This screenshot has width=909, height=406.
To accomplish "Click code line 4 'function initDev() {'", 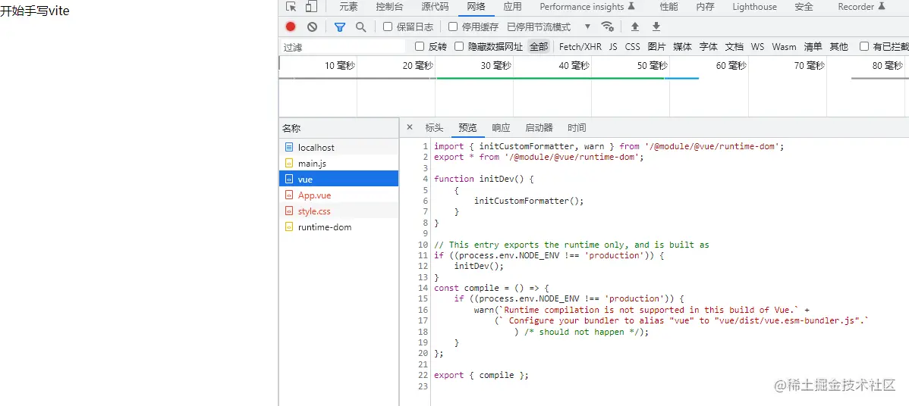I will [x=483, y=179].
